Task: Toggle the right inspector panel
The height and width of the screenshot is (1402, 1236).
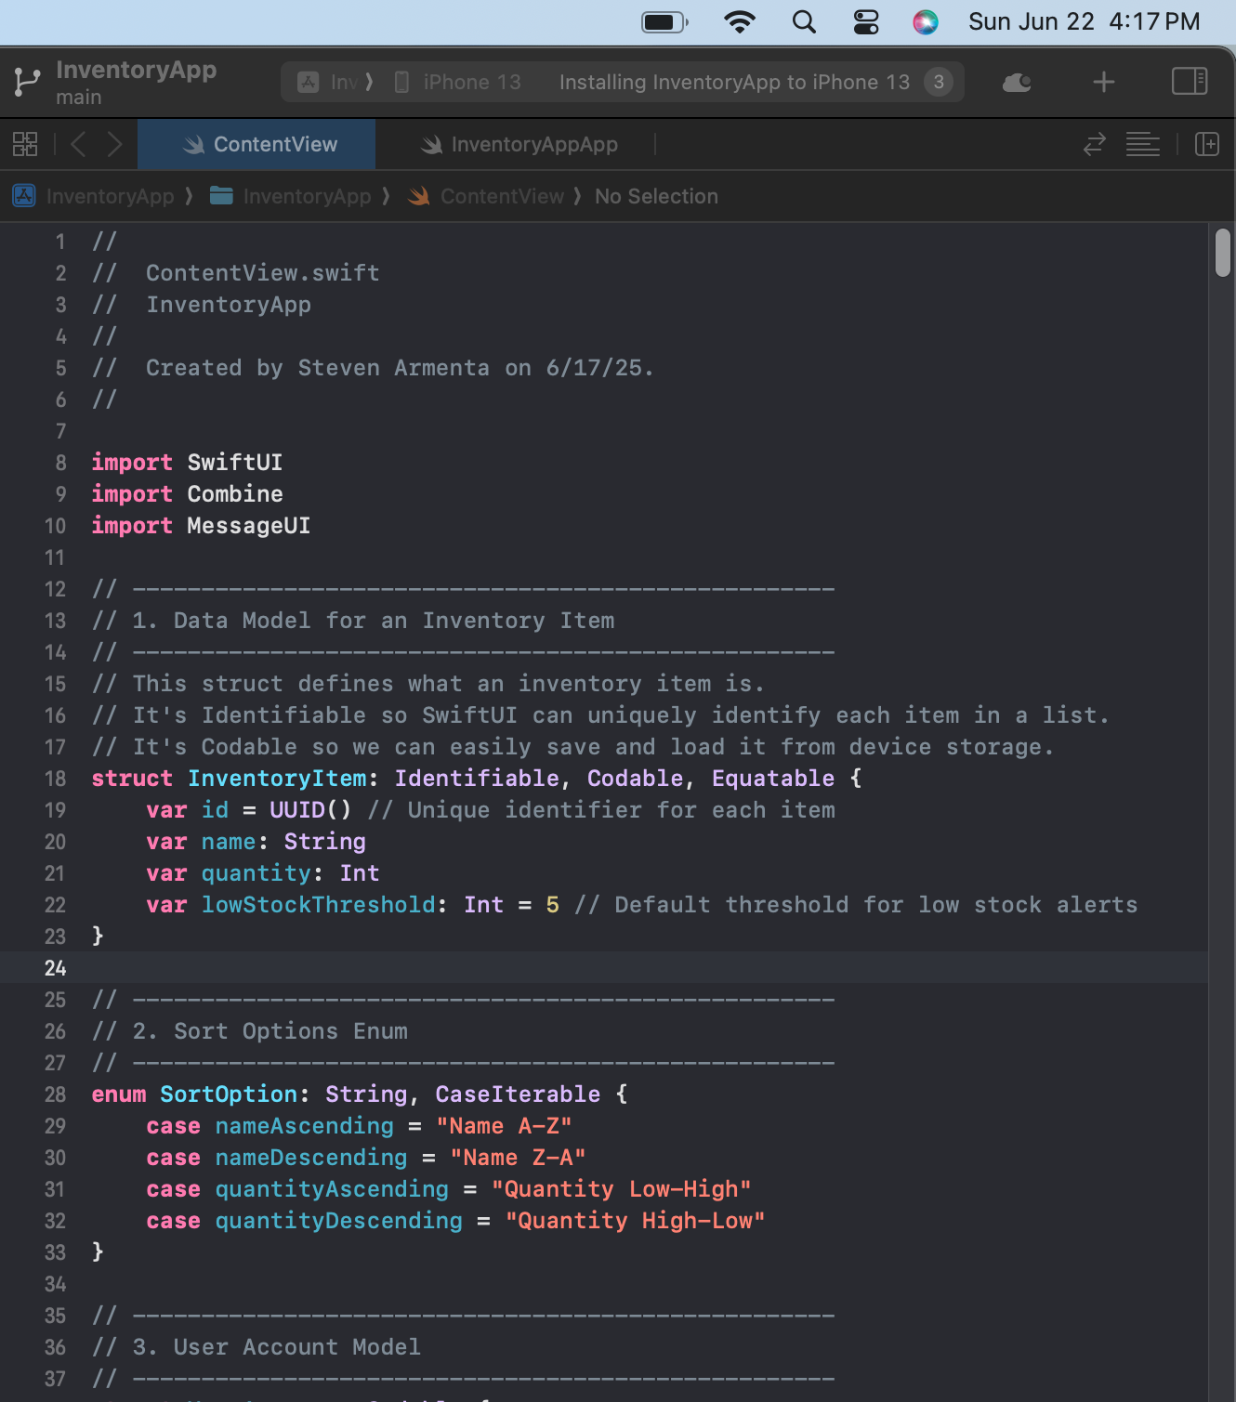Action: point(1189,82)
